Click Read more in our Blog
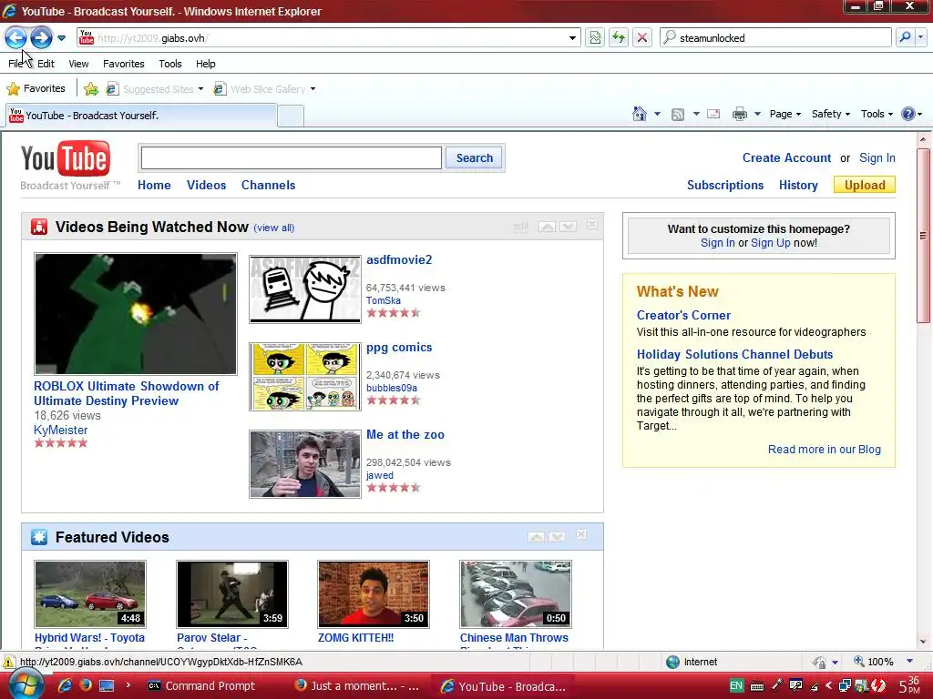Image resolution: width=933 pixels, height=699 pixels. (x=824, y=450)
